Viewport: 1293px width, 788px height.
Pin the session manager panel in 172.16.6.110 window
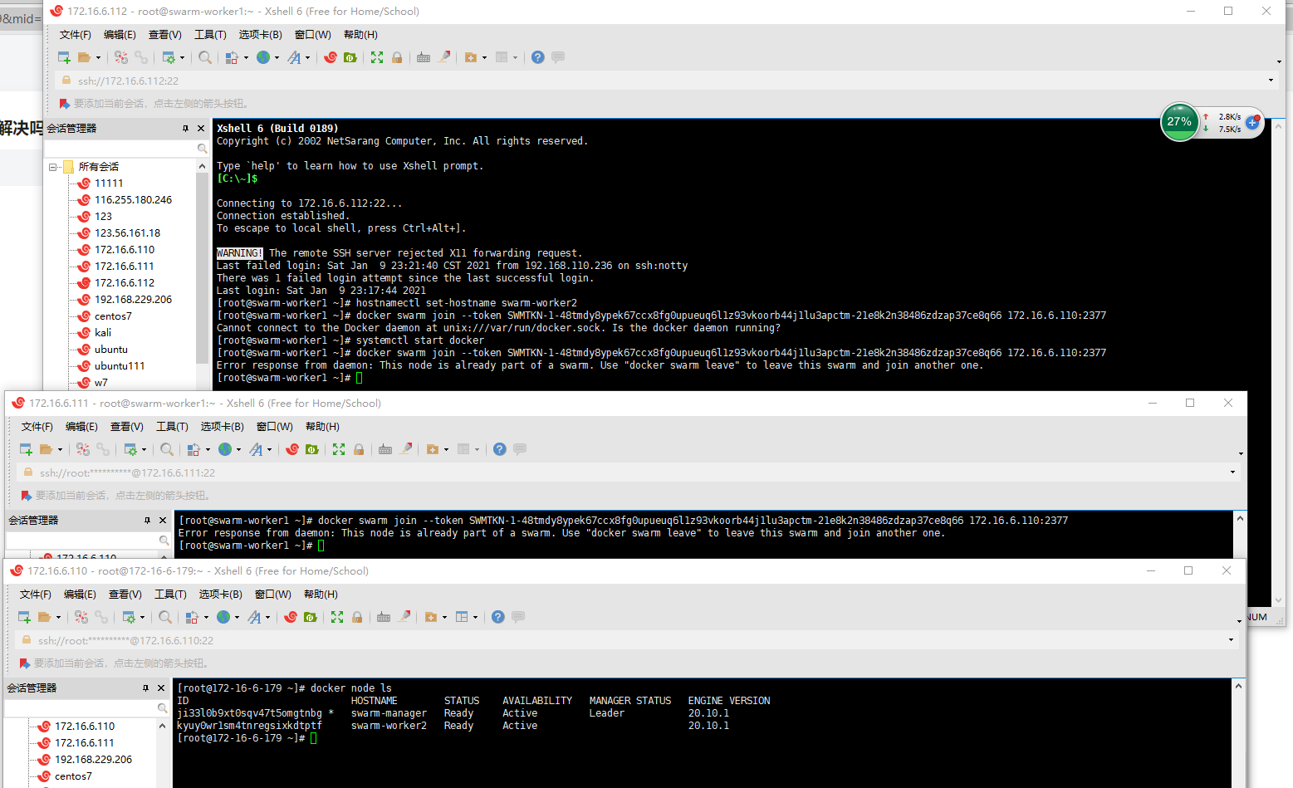pos(145,688)
